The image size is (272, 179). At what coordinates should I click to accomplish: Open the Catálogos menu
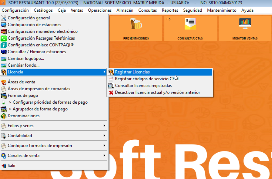click(43, 10)
